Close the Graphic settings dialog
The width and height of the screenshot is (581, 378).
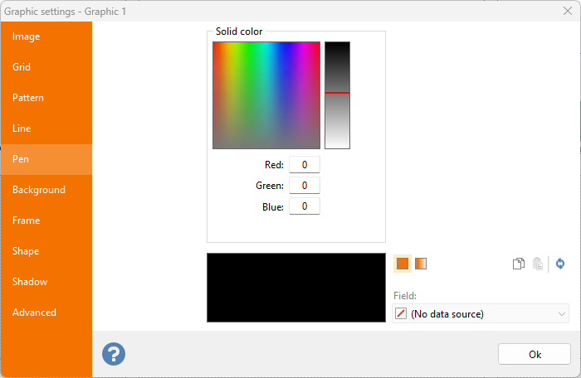(x=567, y=12)
